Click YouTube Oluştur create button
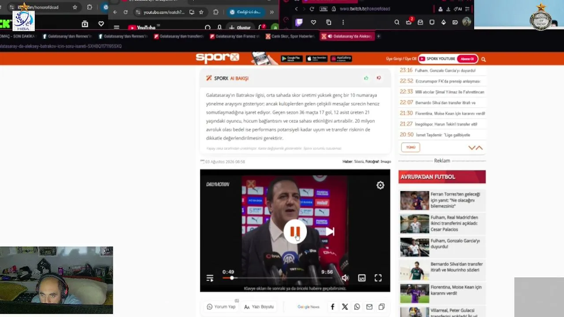 (240, 27)
